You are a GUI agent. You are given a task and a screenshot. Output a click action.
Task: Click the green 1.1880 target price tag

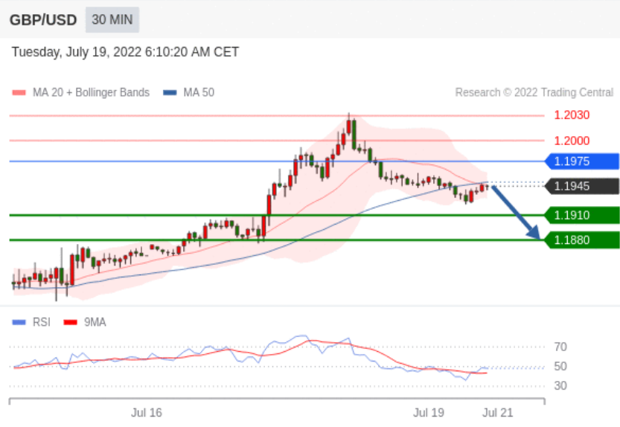tap(582, 240)
